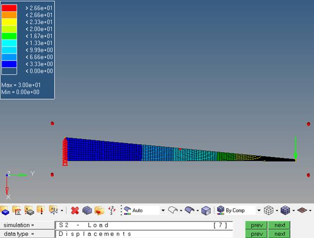
Task: Switch to shaded element display
Action: tap(285, 211)
